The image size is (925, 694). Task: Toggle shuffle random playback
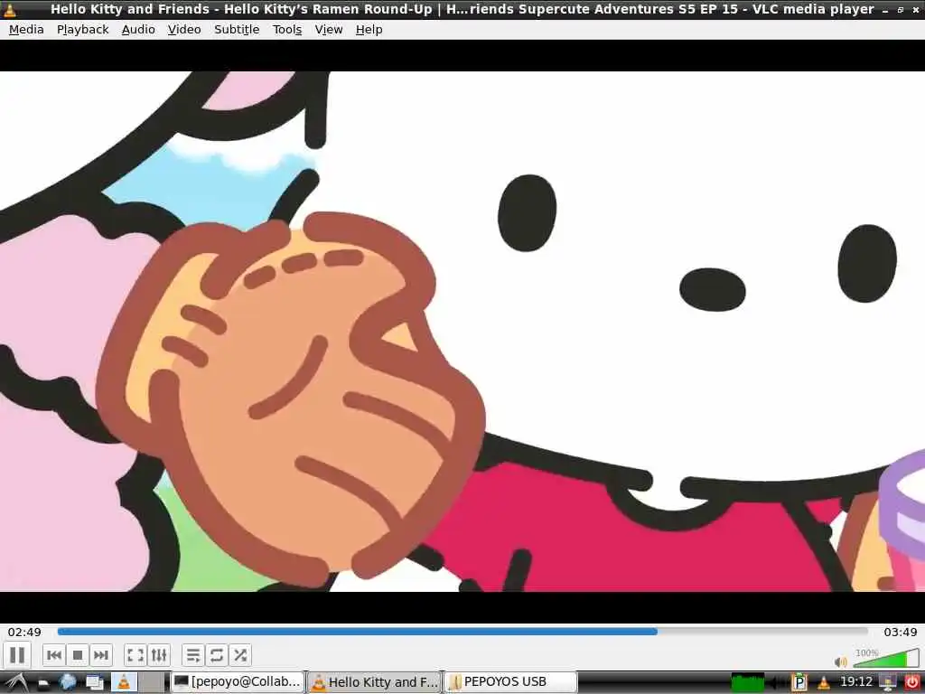click(x=240, y=655)
